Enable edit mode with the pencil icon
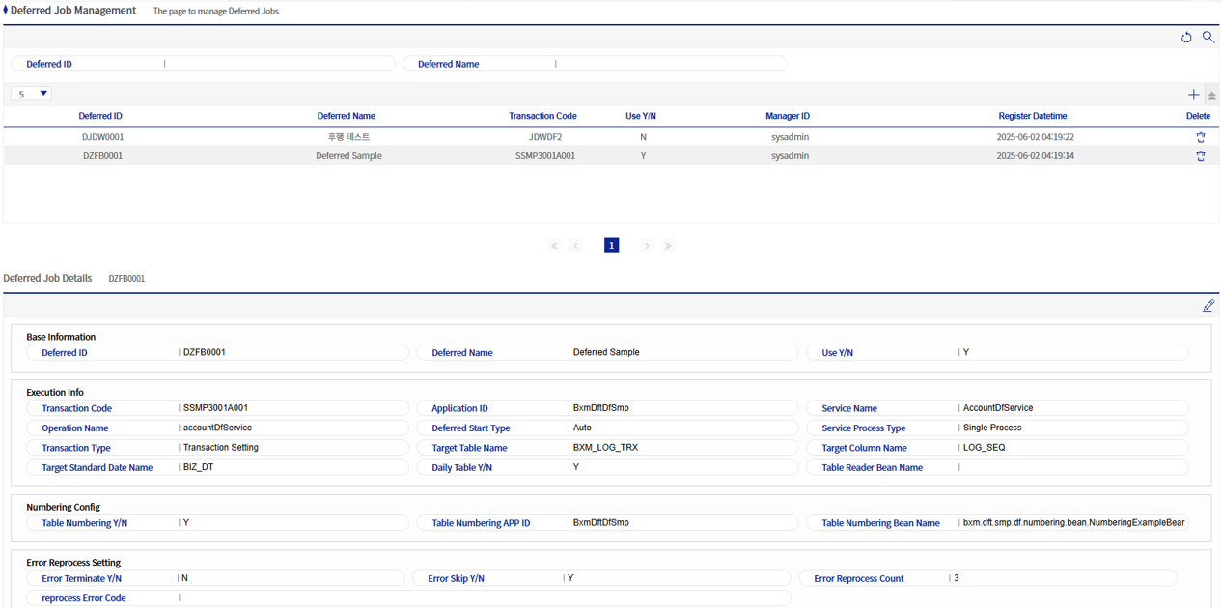The height and width of the screenshot is (608, 1222). pos(1208,305)
